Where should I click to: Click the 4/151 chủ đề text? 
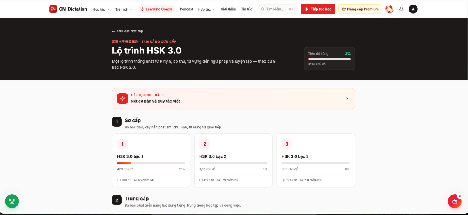click(316, 64)
